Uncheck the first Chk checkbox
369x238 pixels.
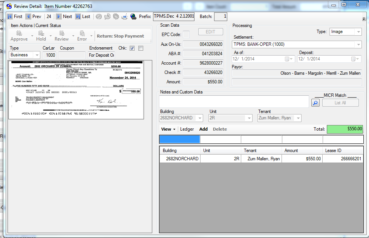pos(132,48)
